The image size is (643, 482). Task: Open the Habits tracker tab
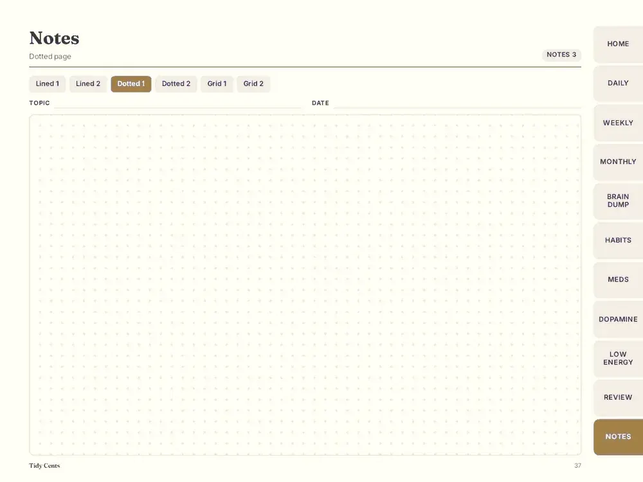click(x=618, y=240)
